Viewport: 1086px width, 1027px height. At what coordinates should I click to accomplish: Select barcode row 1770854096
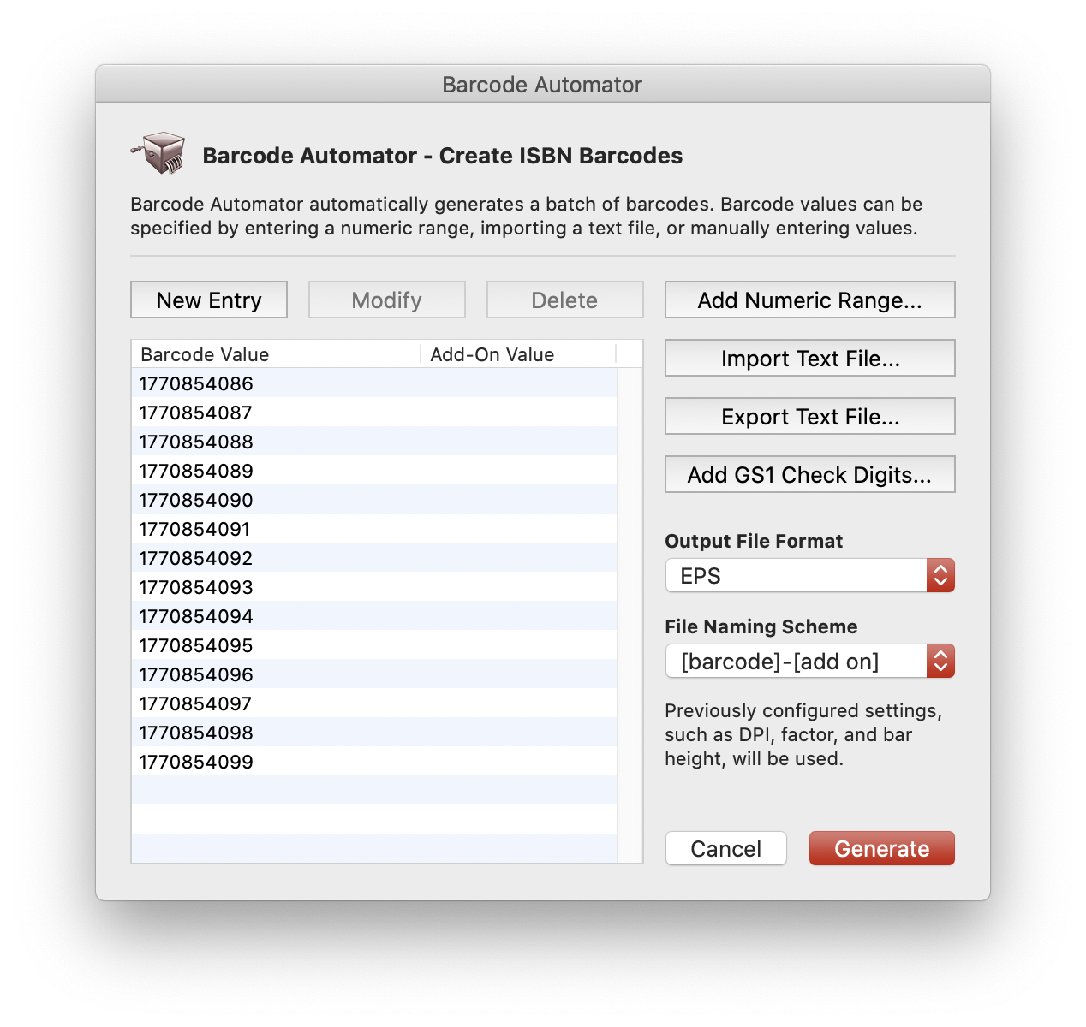[x=374, y=674]
